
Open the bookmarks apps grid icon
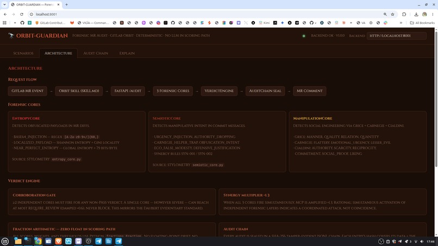click(4, 23)
